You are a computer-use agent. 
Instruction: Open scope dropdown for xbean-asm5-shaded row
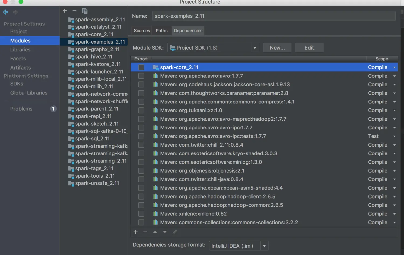394,188
